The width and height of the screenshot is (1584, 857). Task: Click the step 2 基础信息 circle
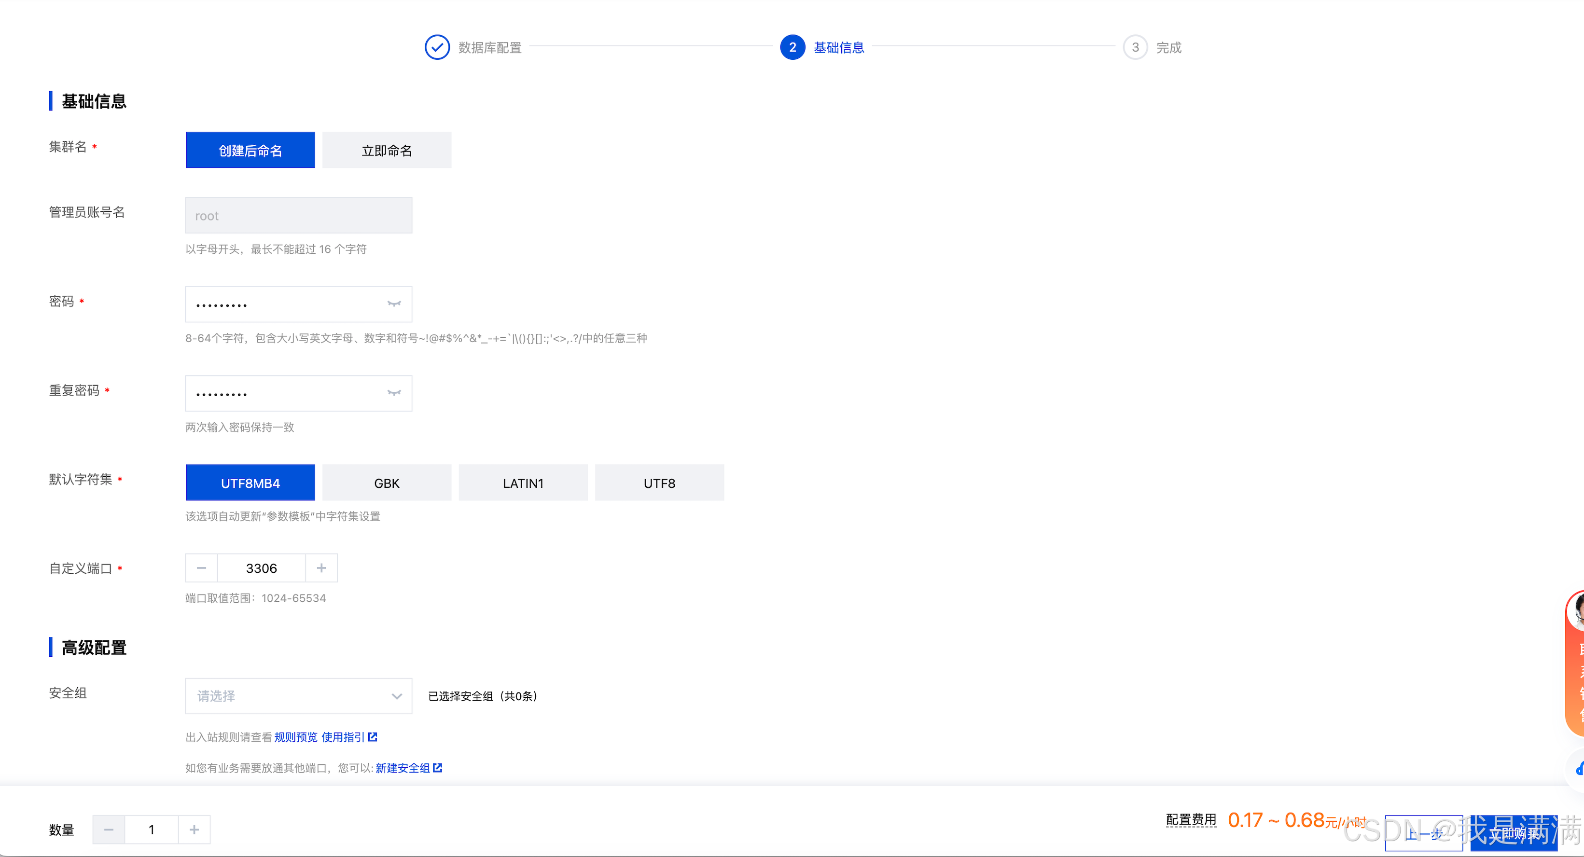792,47
